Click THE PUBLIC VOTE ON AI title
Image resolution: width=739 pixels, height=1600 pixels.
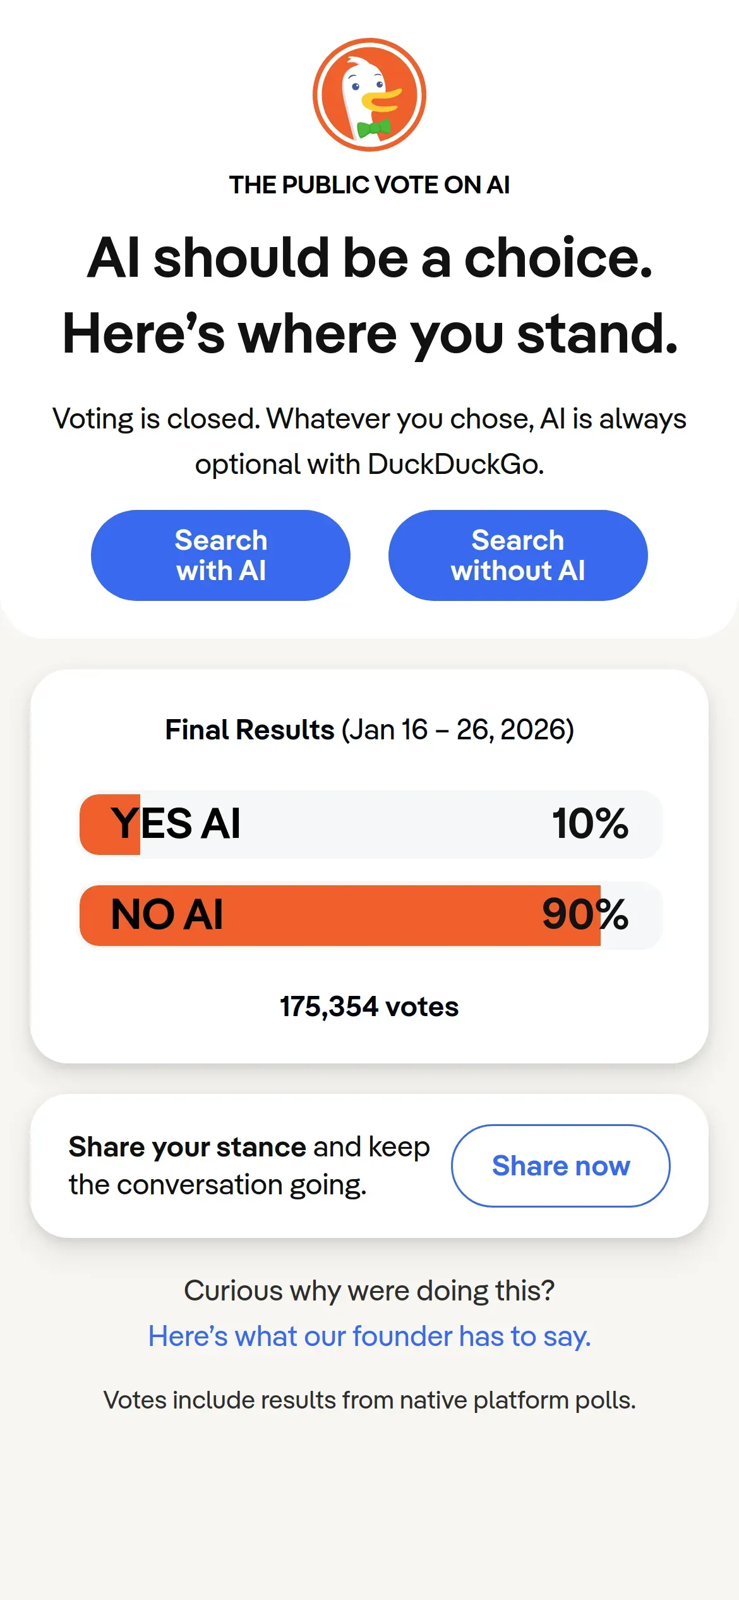(x=369, y=185)
